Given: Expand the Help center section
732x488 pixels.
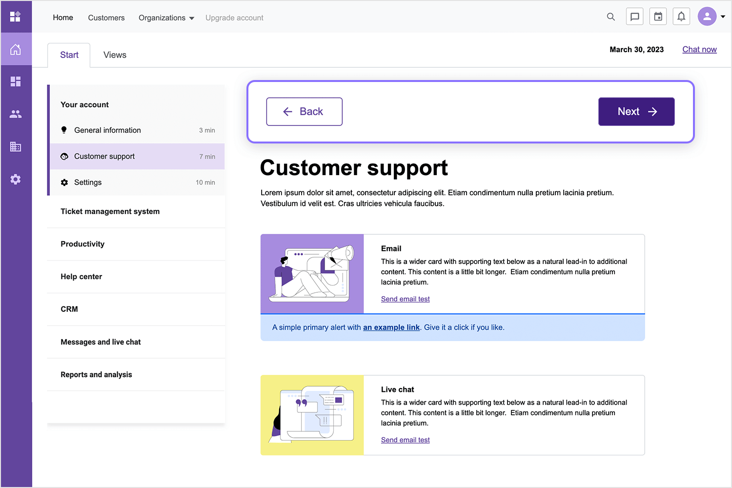Looking at the screenshot, I should 136,277.
